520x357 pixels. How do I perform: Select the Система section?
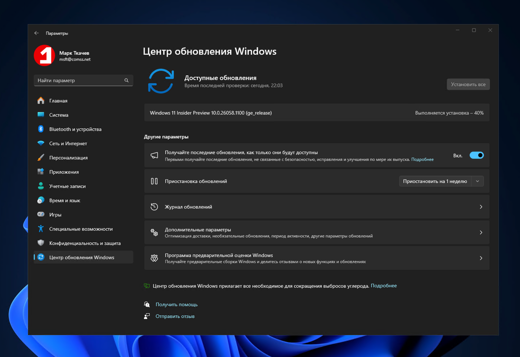pyautogui.click(x=59, y=115)
